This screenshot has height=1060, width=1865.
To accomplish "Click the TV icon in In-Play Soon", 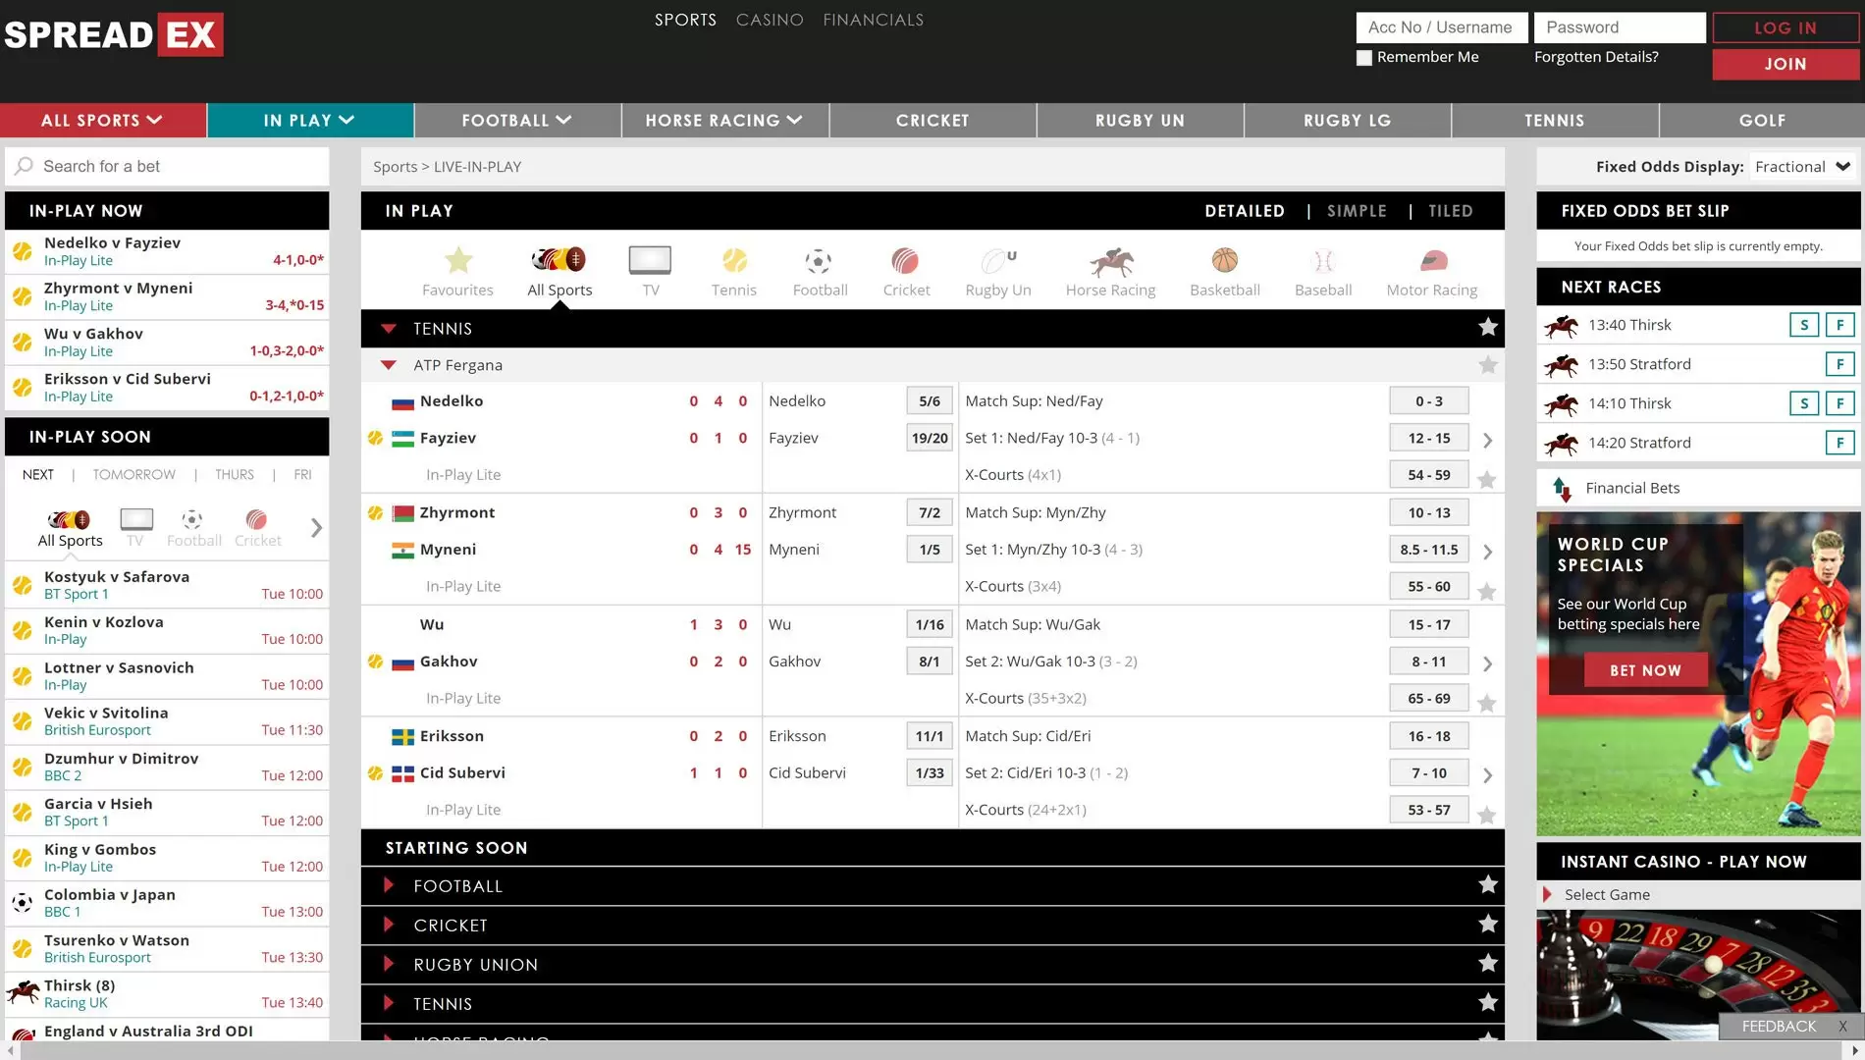I will pyautogui.click(x=136, y=519).
